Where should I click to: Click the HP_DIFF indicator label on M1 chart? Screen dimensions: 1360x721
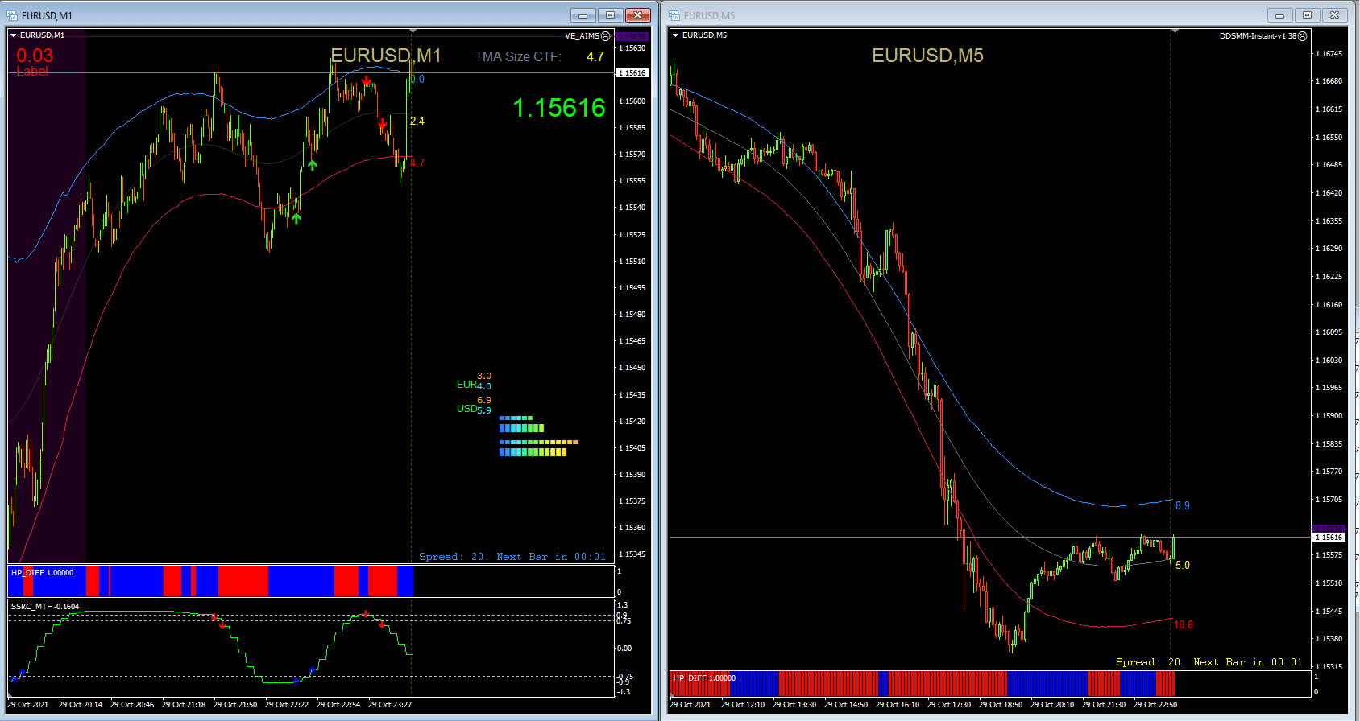click(x=42, y=573)
